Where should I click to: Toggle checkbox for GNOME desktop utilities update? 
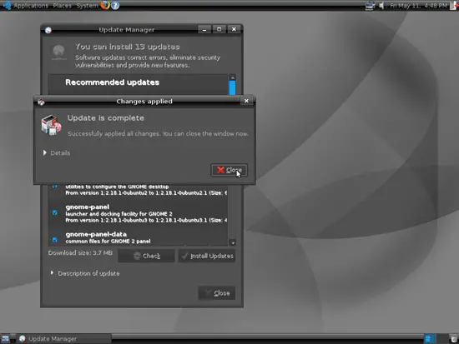point(55,187)
